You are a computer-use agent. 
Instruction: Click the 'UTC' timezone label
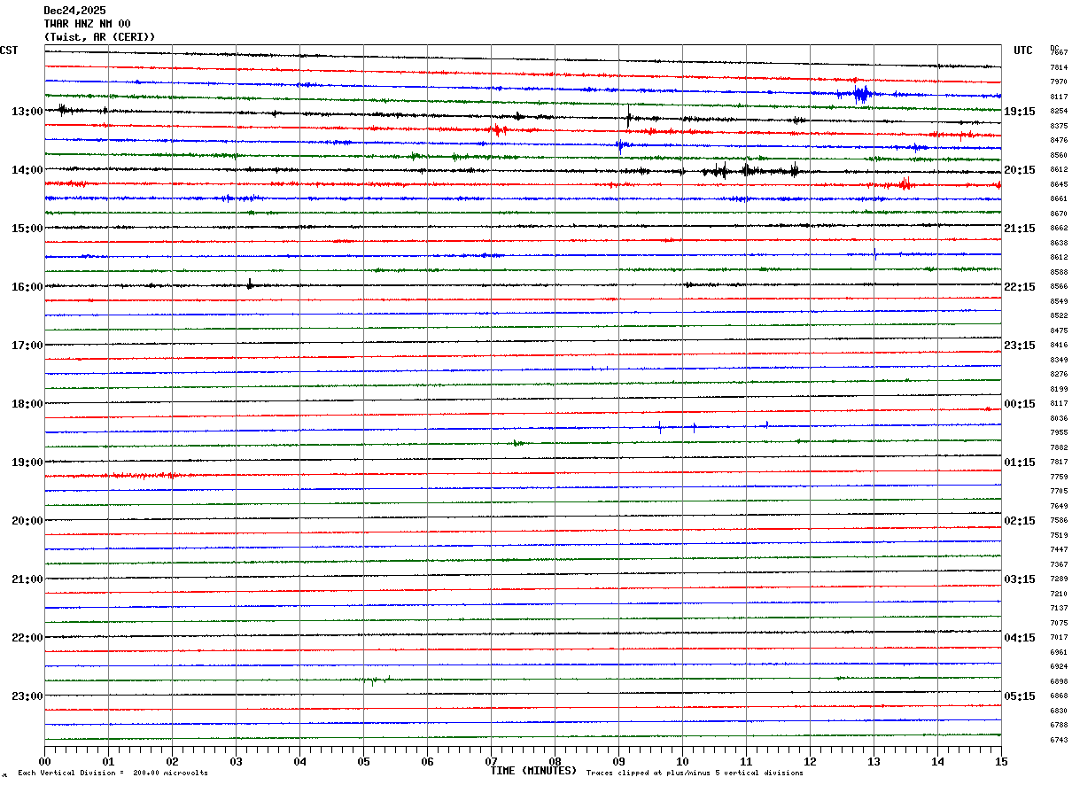(x=1023, y=51)
